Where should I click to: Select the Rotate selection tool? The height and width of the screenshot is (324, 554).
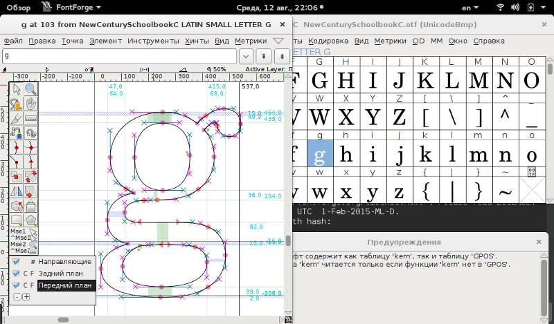[30, 176]
